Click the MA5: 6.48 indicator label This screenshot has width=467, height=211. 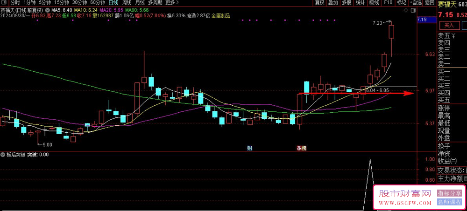62,10
